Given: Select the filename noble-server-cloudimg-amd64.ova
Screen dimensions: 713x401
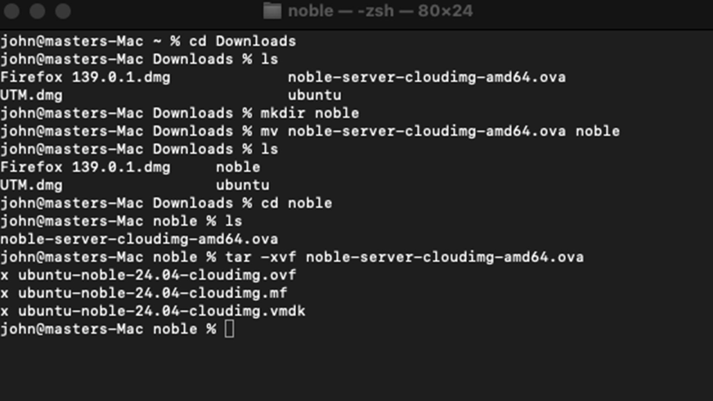Looking at the screenshot, I should tap(139, 239).
